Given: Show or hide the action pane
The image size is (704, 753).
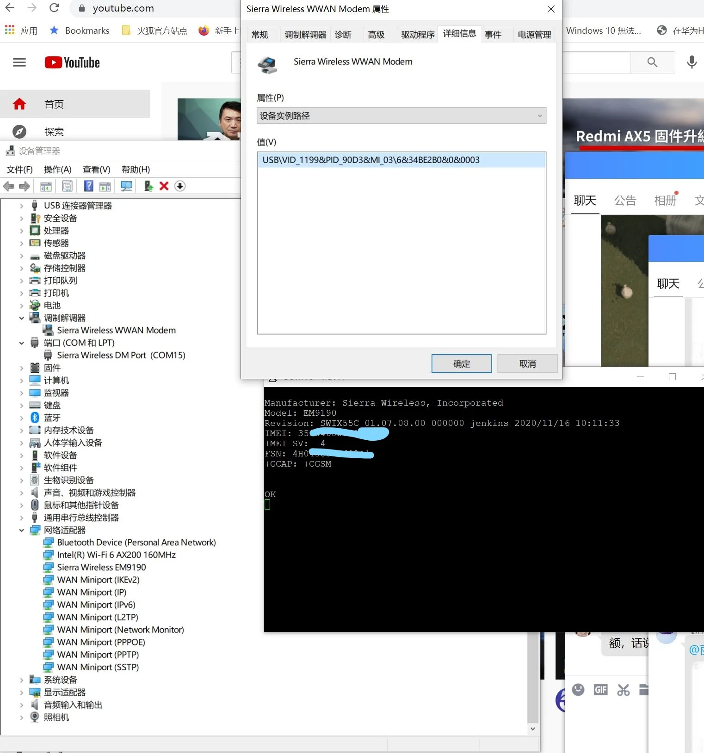Looking at the screenshot, I should coord(105,186).
